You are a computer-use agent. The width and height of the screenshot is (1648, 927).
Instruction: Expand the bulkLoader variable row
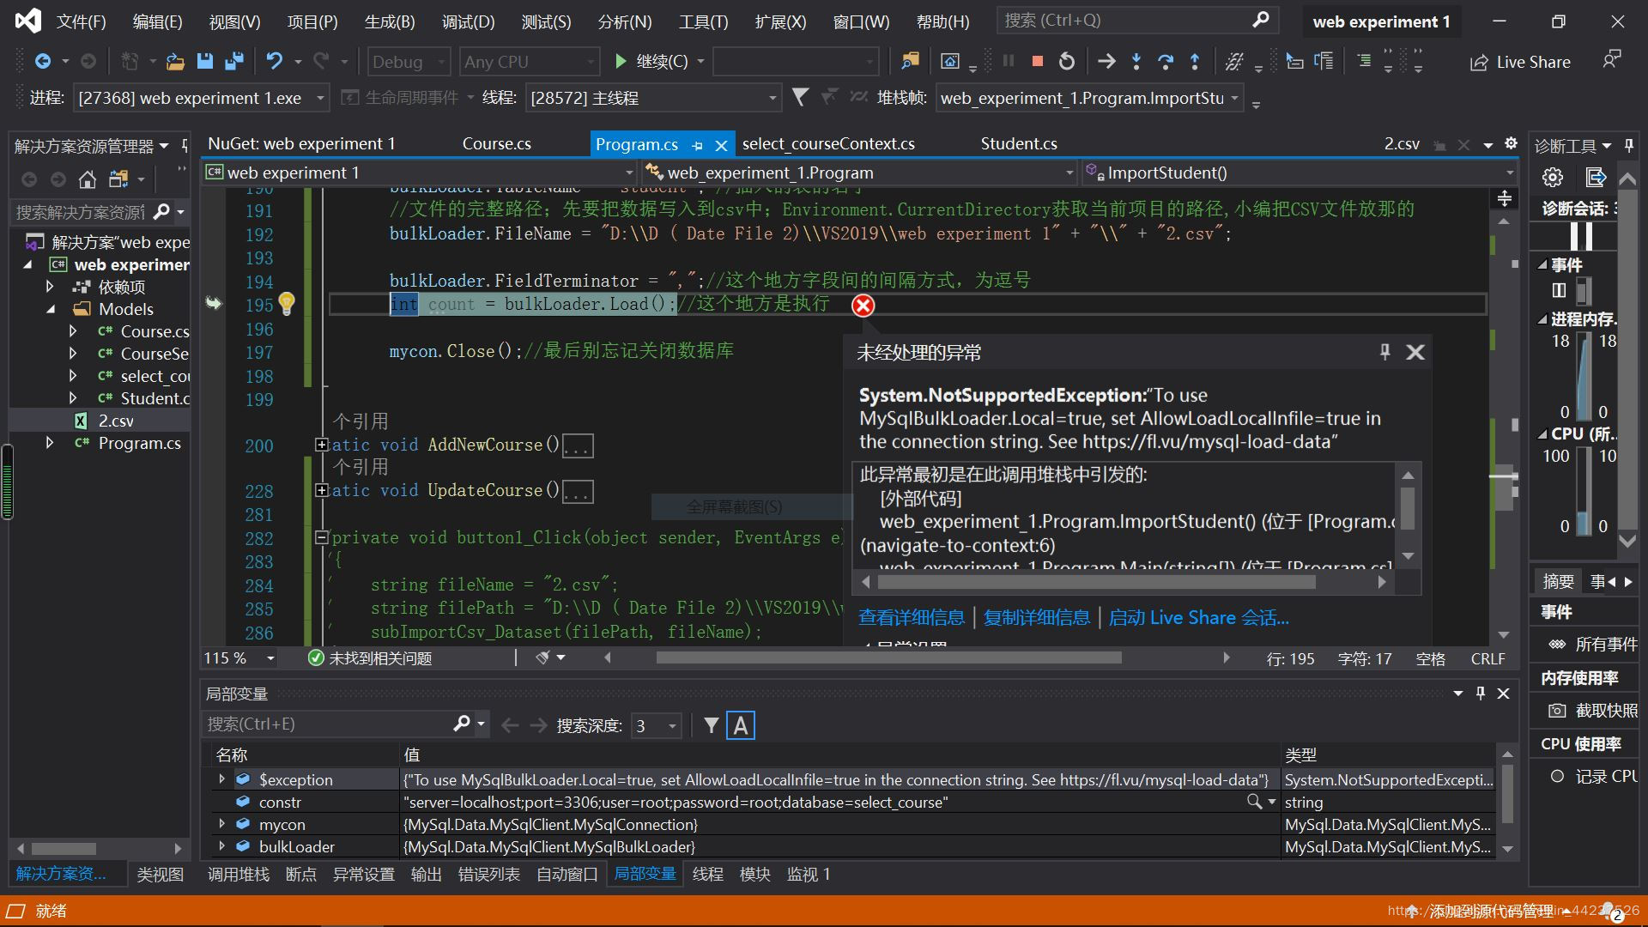(221, 846)
